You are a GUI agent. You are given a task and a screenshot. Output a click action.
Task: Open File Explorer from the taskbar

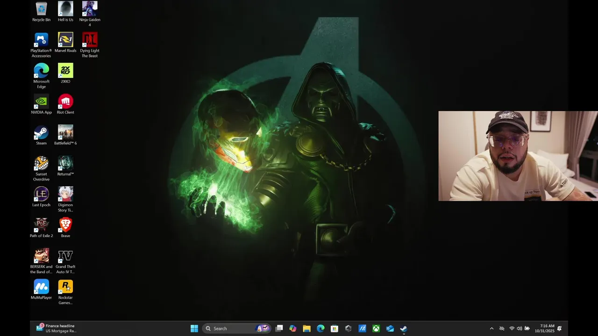coord(306,329)
